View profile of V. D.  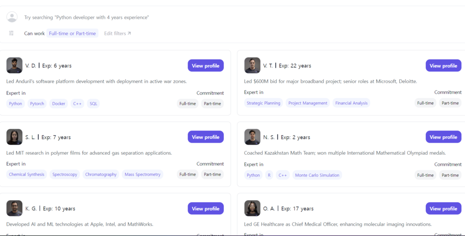tap(205, 66)
